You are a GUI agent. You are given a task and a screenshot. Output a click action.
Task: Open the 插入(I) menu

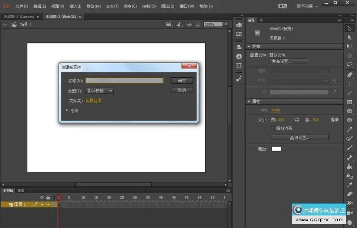75,6
